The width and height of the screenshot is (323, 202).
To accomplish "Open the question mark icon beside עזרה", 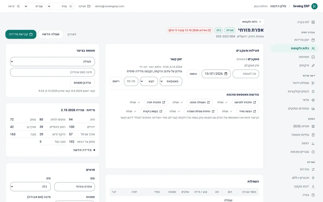I will [x=313, y=195].
